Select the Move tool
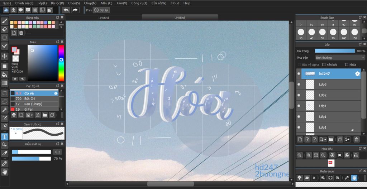The width and height of the screenshot is (367, 189). tap(4, 56)
